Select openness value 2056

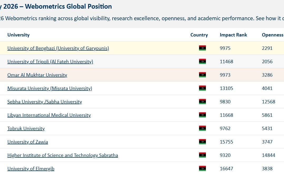coord(267,62)
